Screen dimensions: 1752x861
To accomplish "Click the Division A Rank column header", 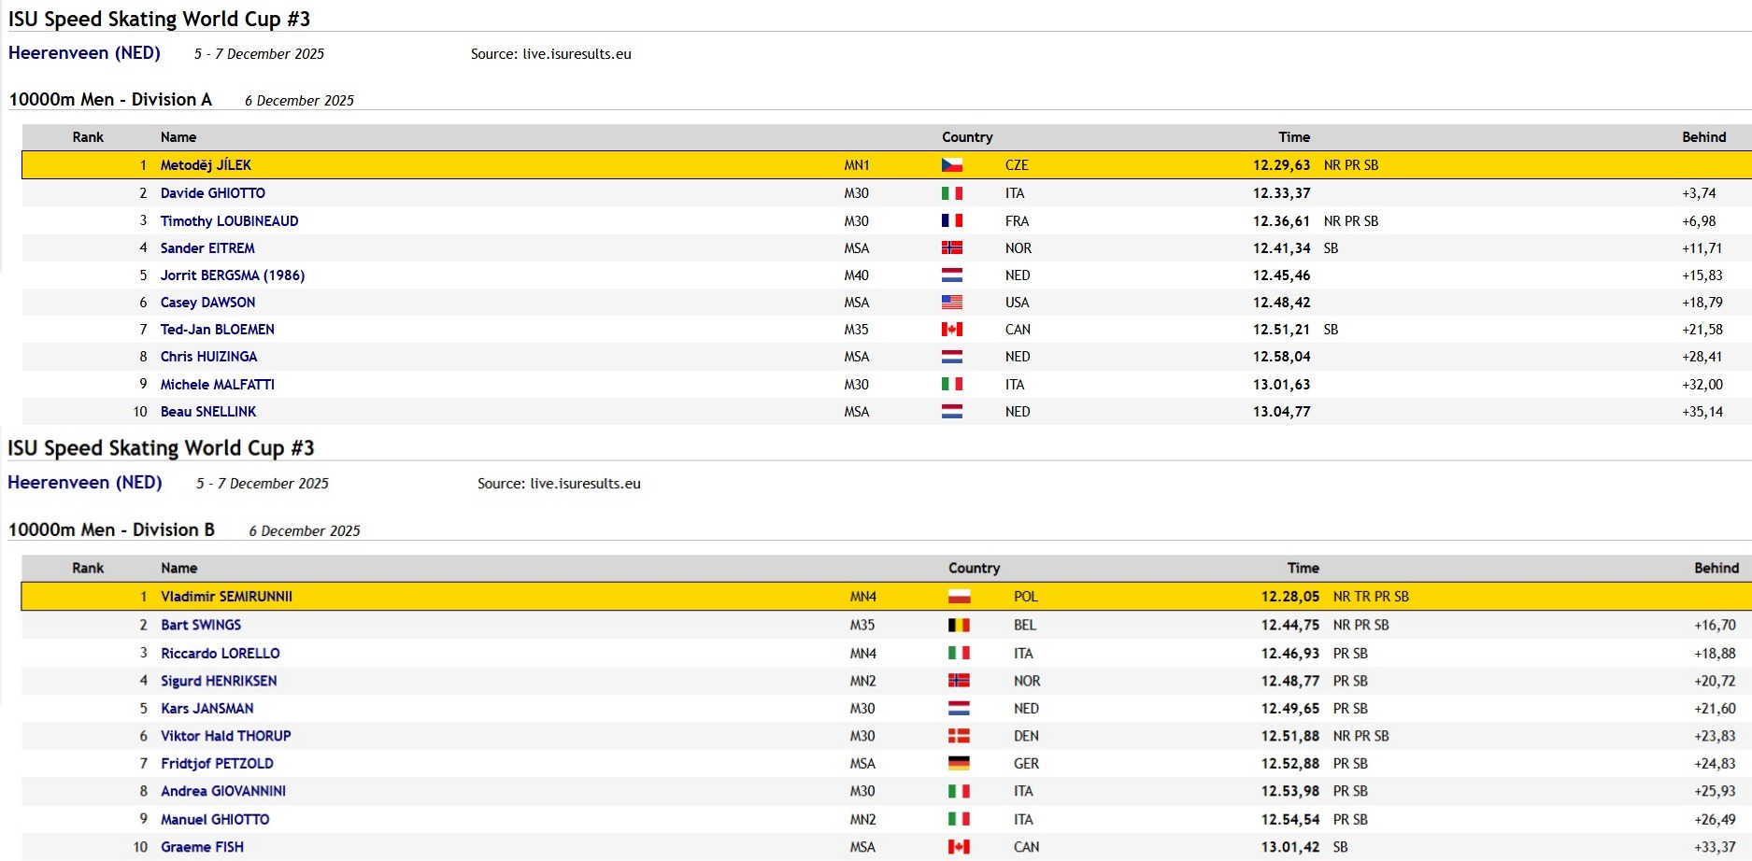I will (88, 137).
